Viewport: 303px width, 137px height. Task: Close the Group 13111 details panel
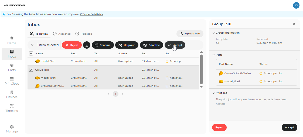294,24
